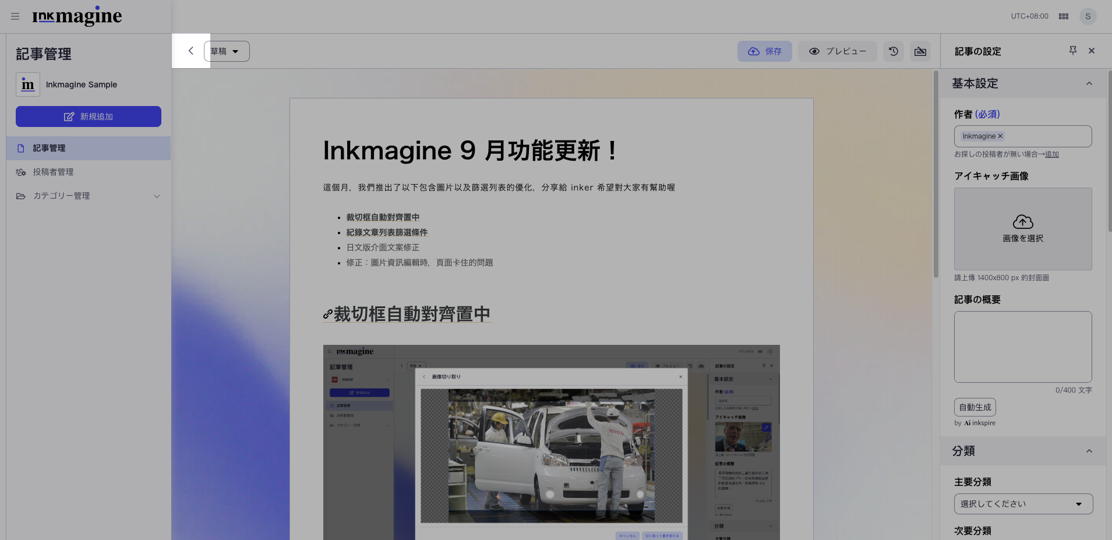
Task: Click the 自動生成 button
Action: coord(975,407)
